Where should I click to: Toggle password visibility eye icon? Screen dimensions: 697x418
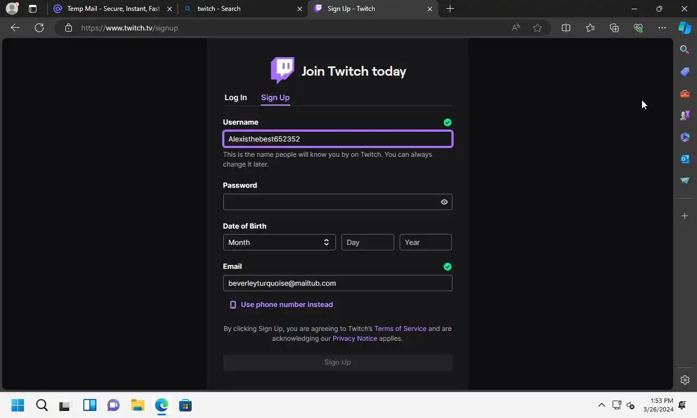point(444,202)
